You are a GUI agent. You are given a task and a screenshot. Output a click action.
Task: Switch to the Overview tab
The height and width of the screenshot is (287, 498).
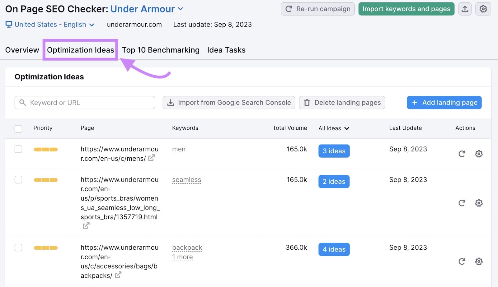point(22,50)
